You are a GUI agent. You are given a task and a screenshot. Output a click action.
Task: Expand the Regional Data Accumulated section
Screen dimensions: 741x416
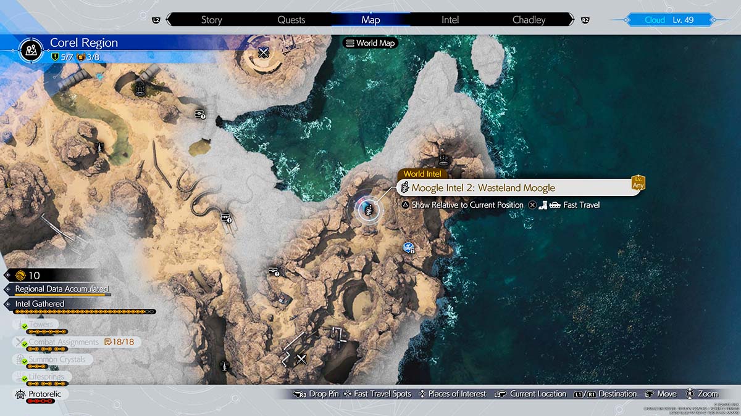click(7, 289)
